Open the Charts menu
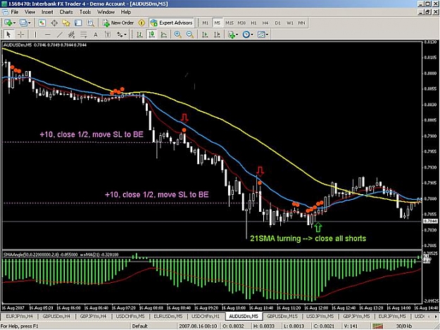 66,12
